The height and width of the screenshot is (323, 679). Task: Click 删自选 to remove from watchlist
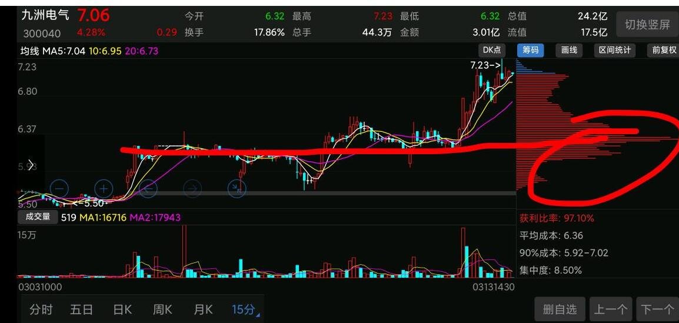(x=560, y=309)
